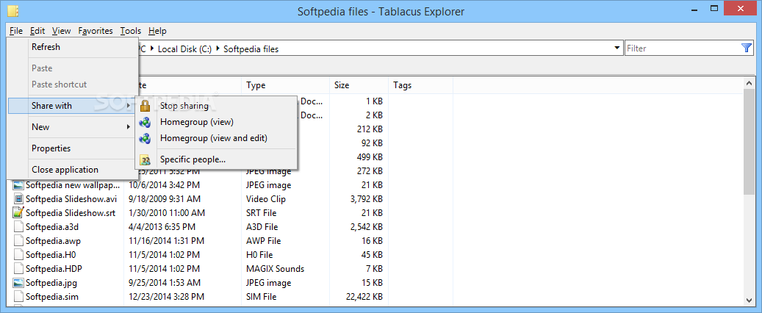
Task: Select the Softpedia Slideshow.avi file name
Action: [71, 199]
